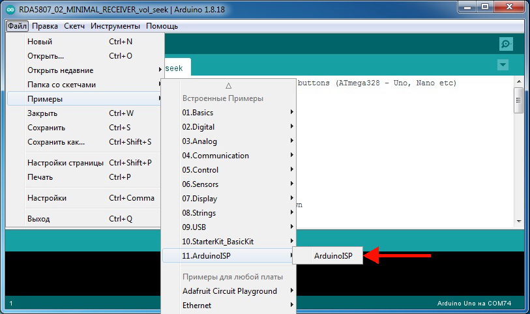
Task: Choose Сохранить menu entry
Action: pyautogui.click(x=84, y=128)
